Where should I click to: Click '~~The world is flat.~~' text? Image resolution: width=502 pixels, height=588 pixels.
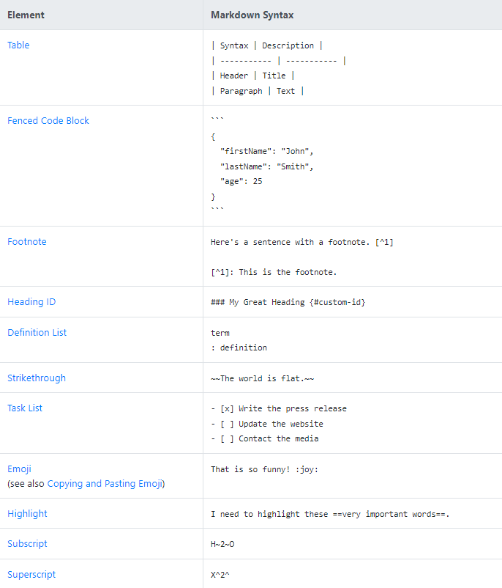coord(263,379)
